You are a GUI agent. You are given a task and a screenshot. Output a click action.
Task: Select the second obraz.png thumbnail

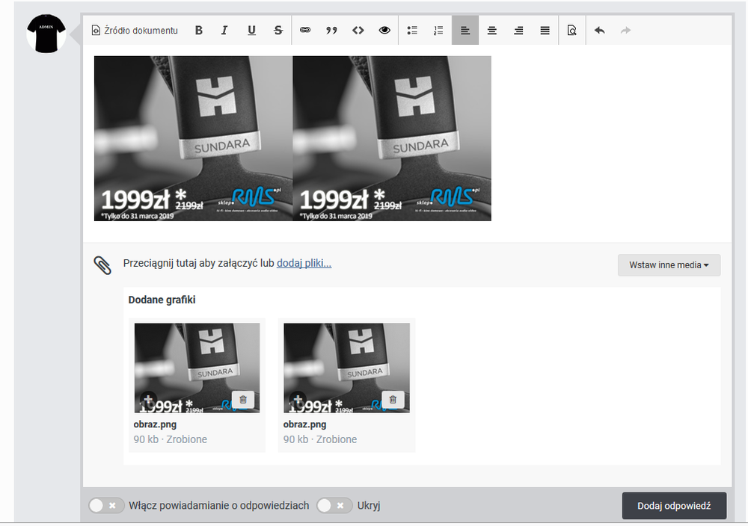tap(346, 368)
